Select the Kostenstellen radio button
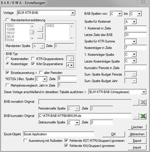 coord(7,59)
